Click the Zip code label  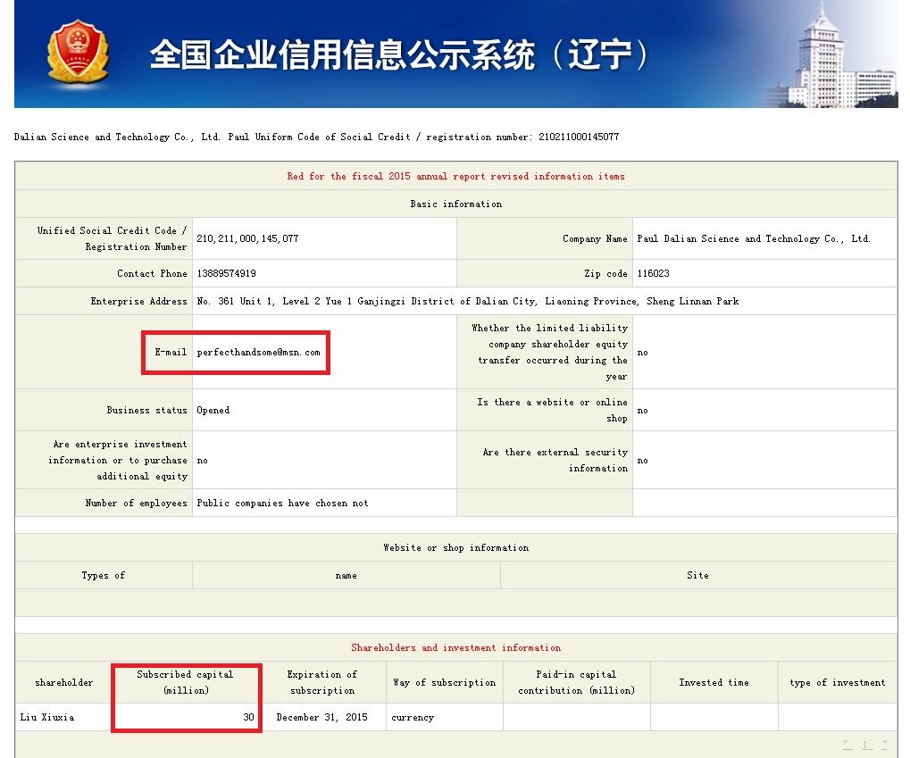coord(605,273)
